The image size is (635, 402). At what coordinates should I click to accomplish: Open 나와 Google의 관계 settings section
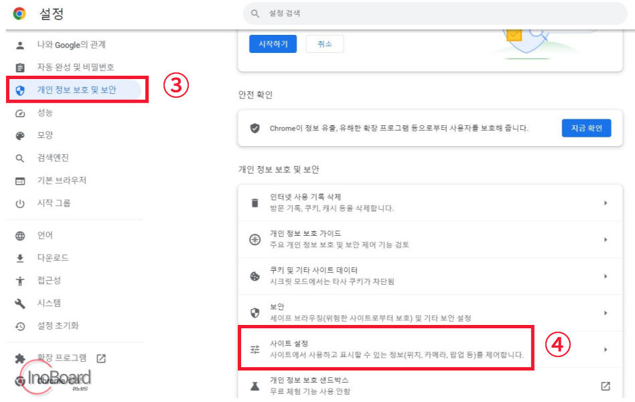click(72, 45)
